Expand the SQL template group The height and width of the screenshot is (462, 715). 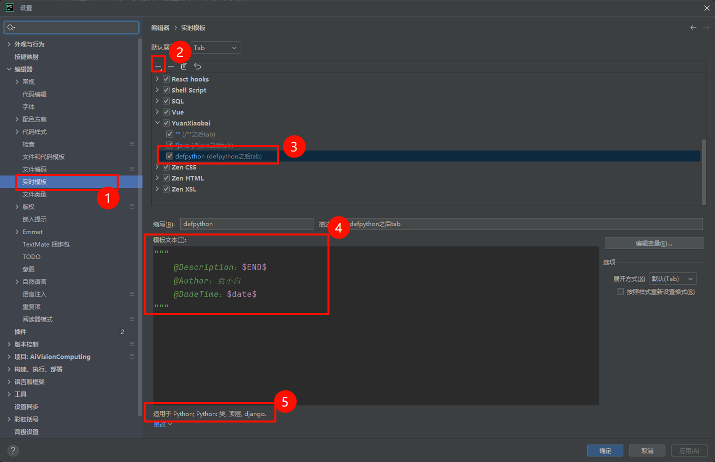(157, 101)
